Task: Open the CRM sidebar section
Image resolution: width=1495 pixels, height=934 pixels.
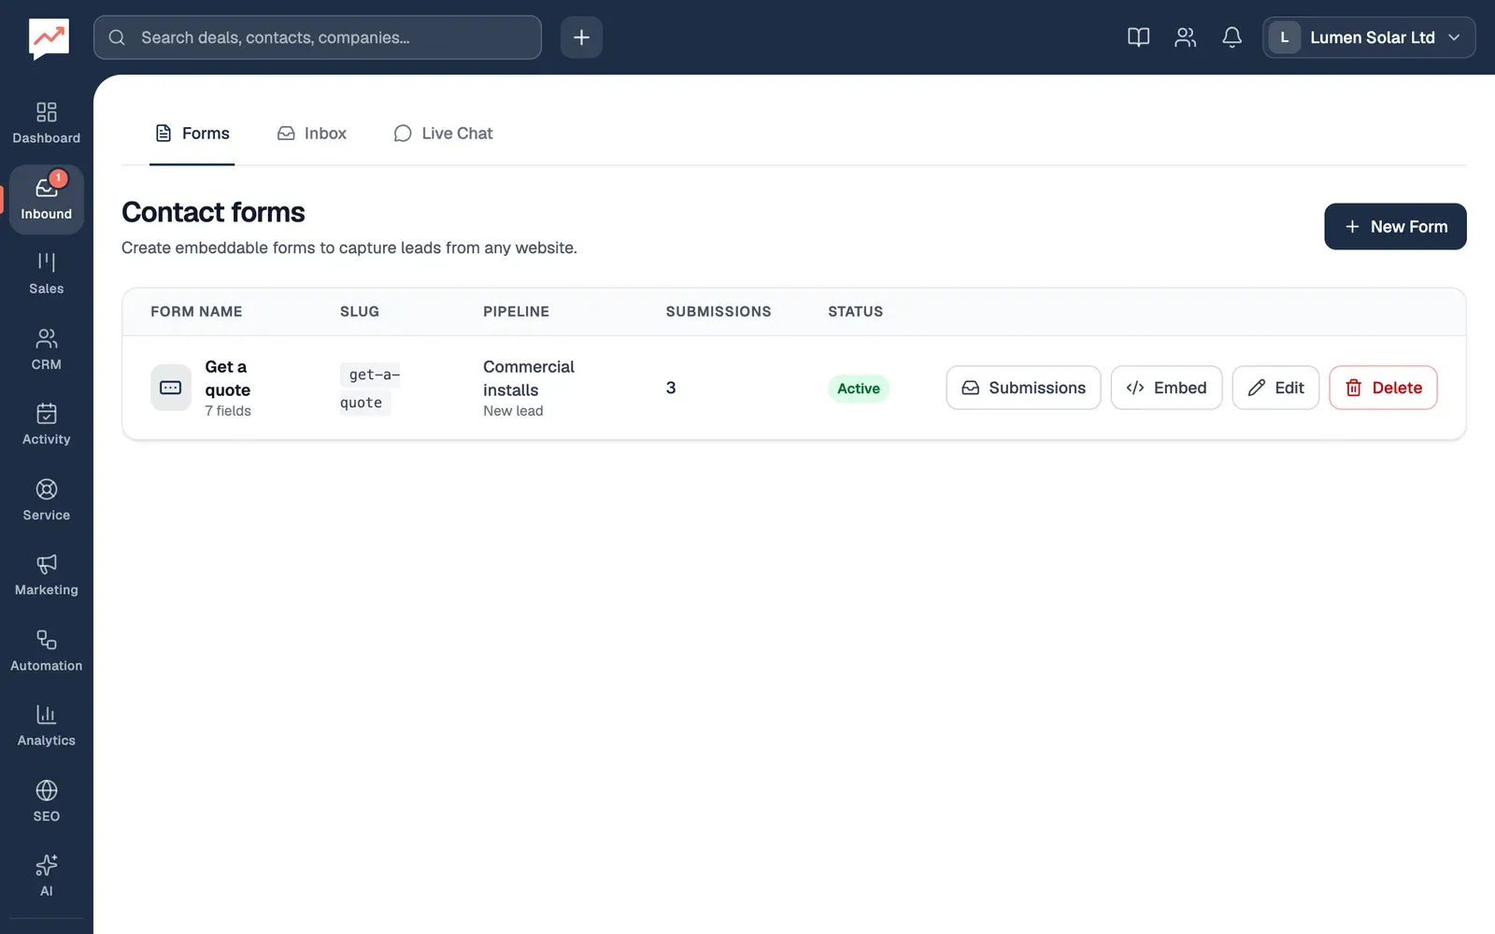Action: 47,349
